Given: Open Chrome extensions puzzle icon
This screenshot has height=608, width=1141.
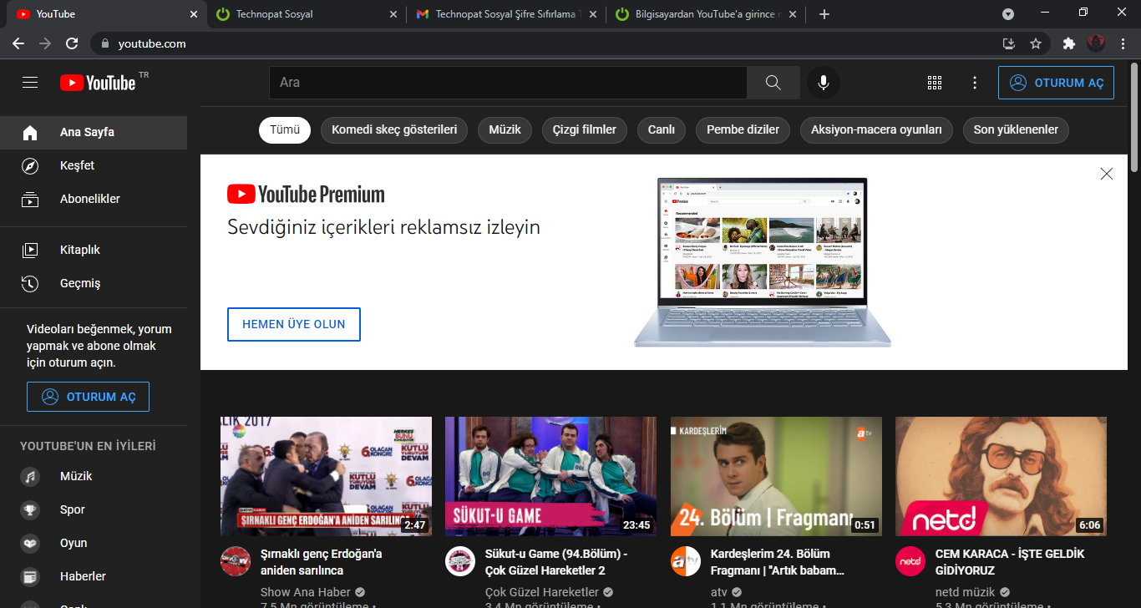Looking at the screenshot, I should (1068, 43).
